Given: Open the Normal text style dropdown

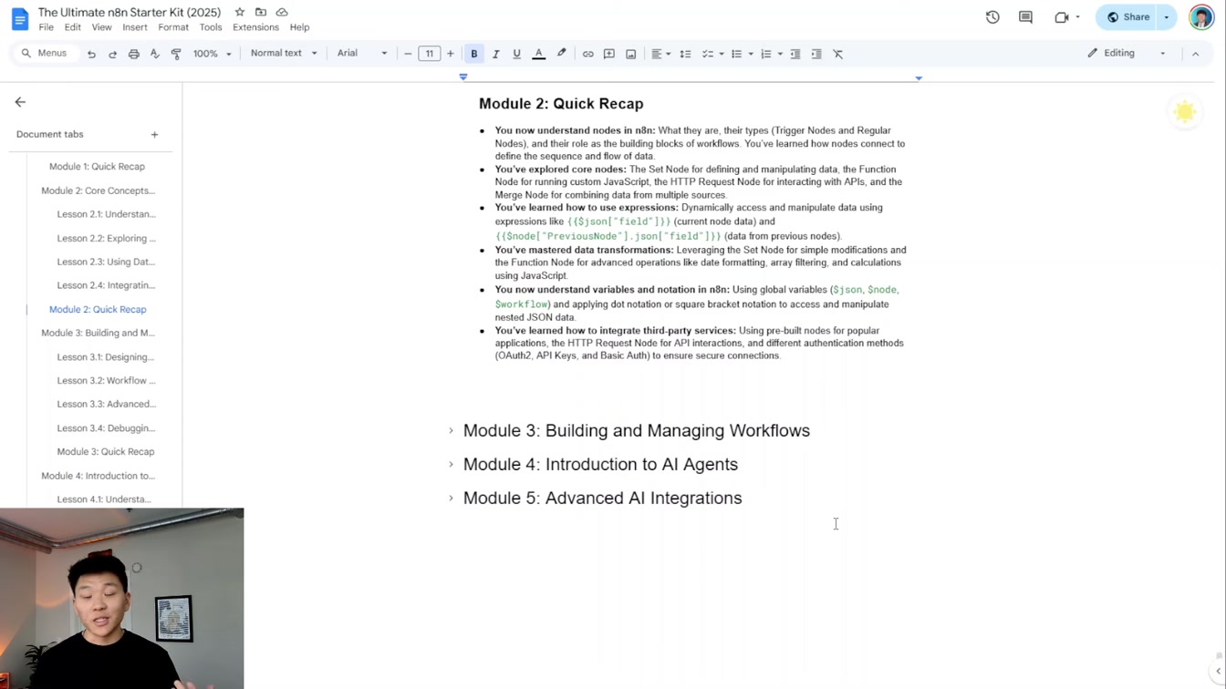Looking at the screenshot, I should click(284, 53).
